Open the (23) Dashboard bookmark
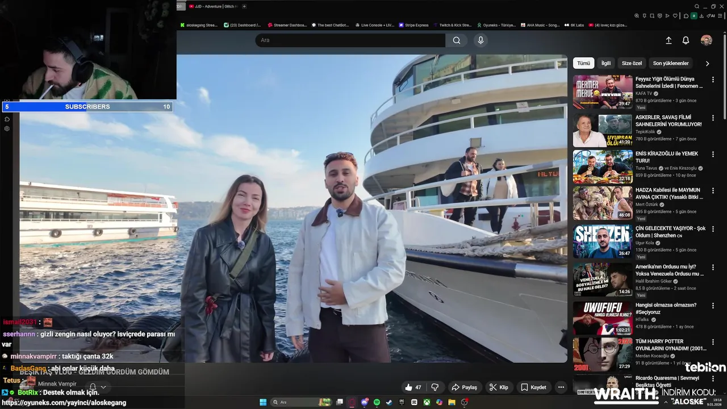This screenshot has height=409, width=727. tap(243, 25)
